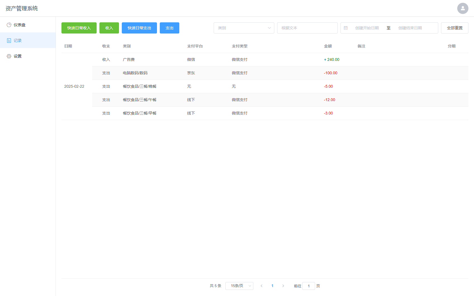The width and height of the screenshot is (474, 296).
Task: Click 线下 in the 午餐 row
Action: point(191,100)
